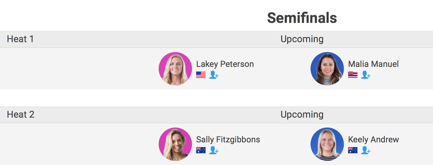Follow Malia Manuel via add-person icon
This screenshot has width=433, height=165.
[366, 75]
